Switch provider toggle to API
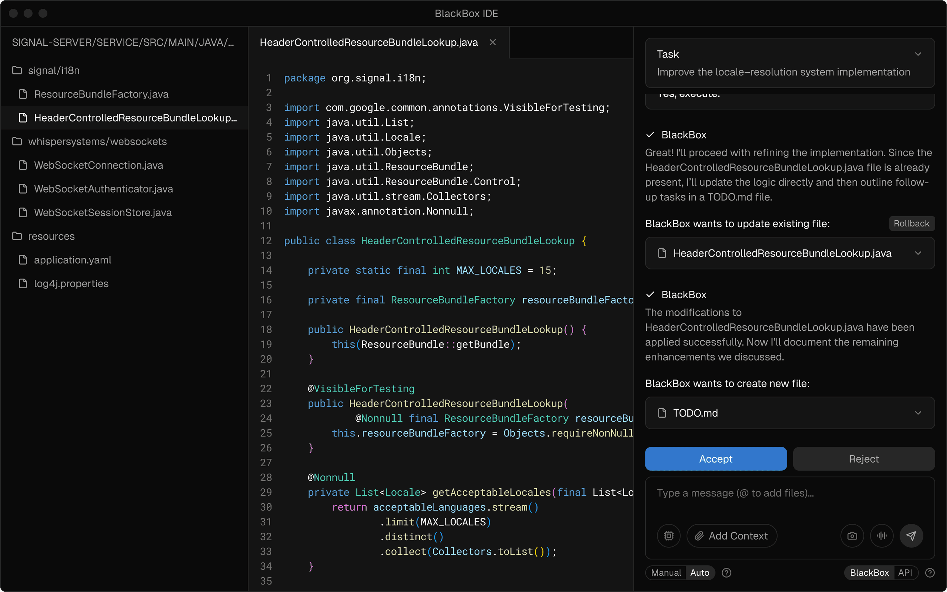This screenshot has height=592, width=947. click(905, 573)
